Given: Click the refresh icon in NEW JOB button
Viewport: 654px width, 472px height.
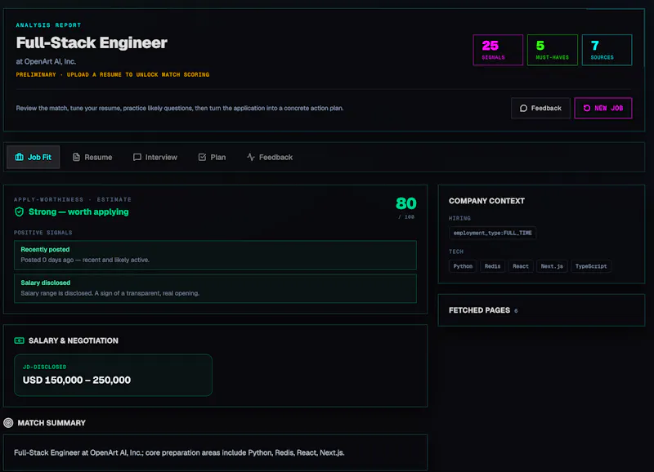Looking at the screenshot, I should point(587,109).
